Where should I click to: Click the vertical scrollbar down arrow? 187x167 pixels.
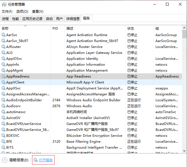184,151
